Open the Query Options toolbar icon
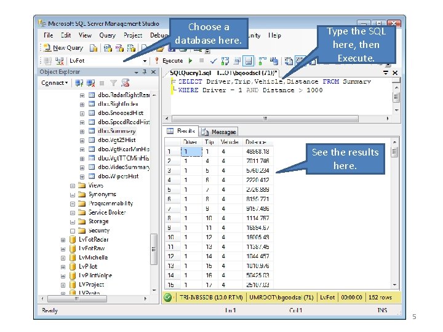The height and width of the screenshot is (332, 443). (x=237, y=61)
